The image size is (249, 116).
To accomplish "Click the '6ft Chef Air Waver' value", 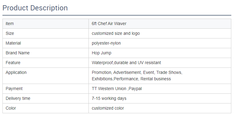I will (109, 24).
